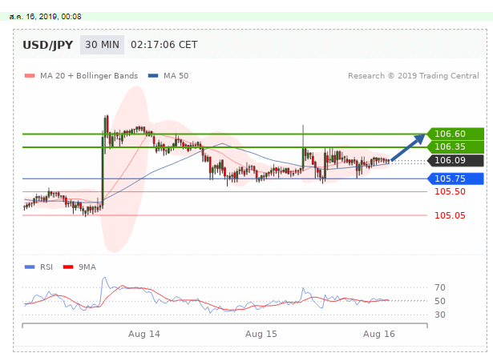This screenshot has height=361, width=493.
Task: Click the 02:17:06 CET timestamp
Action: (x=164, y=45)
